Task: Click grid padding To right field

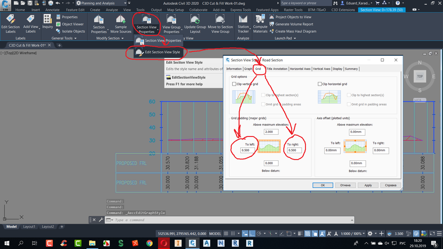Action: click(x=294, y=150)
